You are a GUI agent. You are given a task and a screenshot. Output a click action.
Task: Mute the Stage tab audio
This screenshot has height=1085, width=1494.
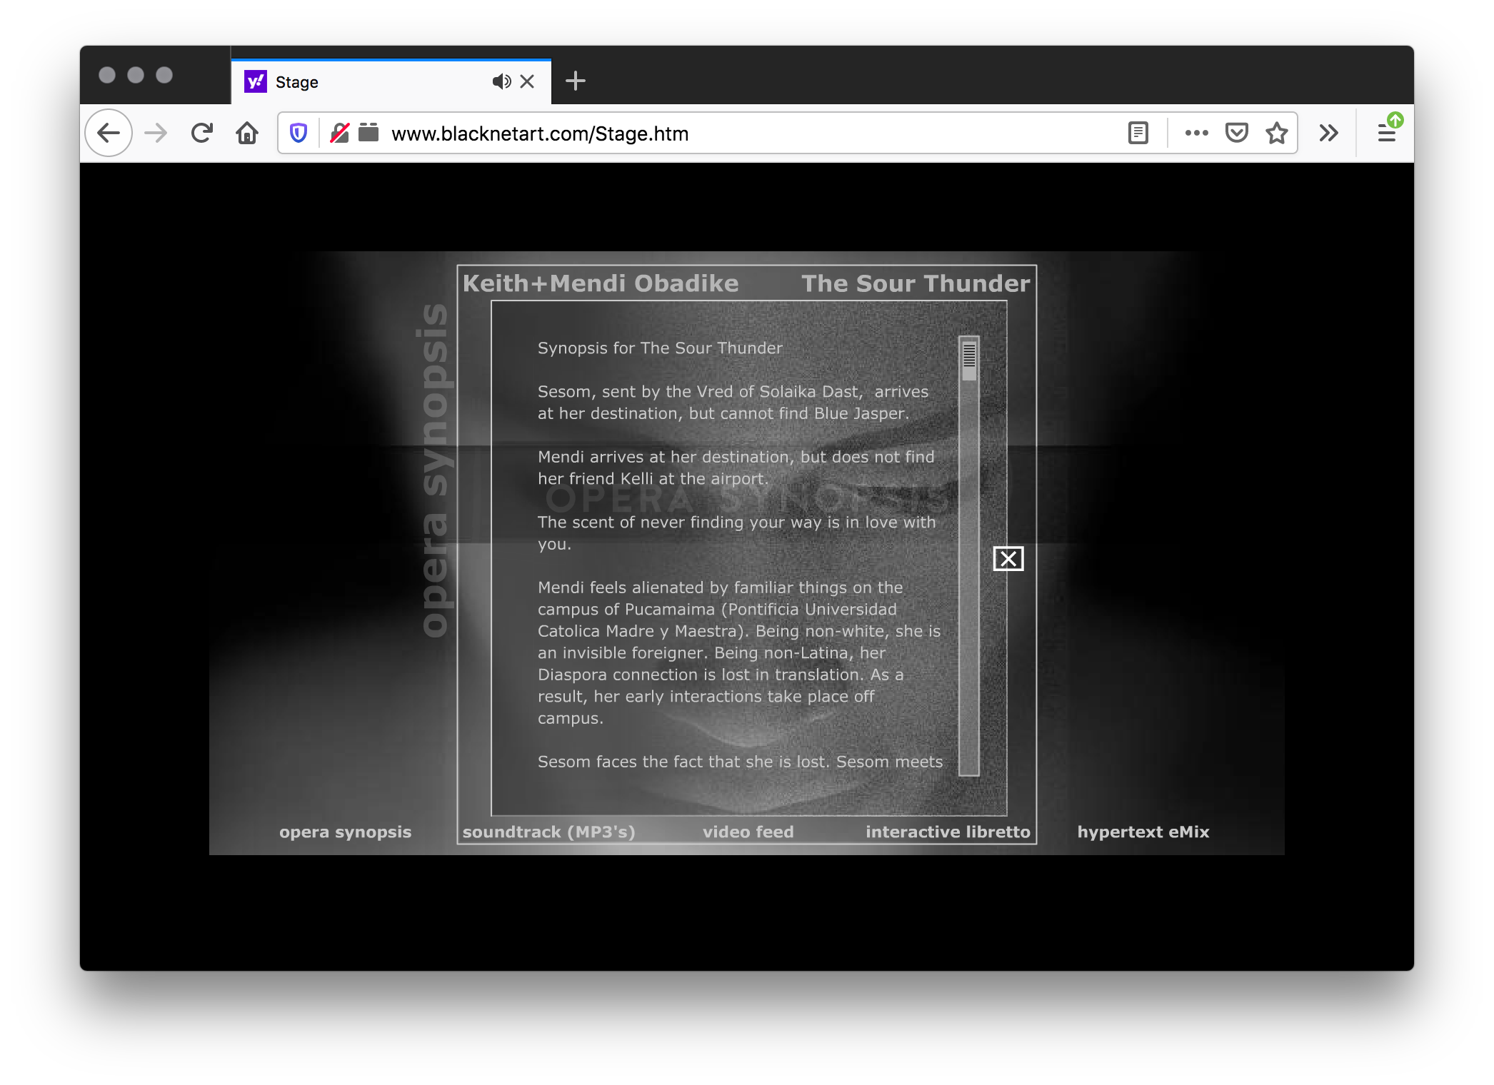(501, 81)
